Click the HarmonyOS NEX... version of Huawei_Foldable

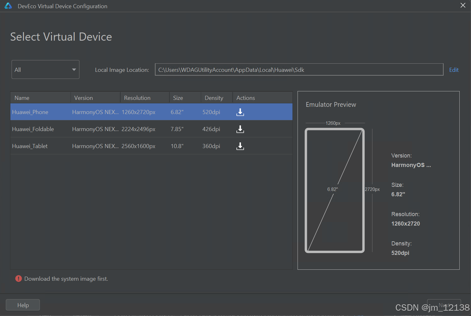click(95, 129)
